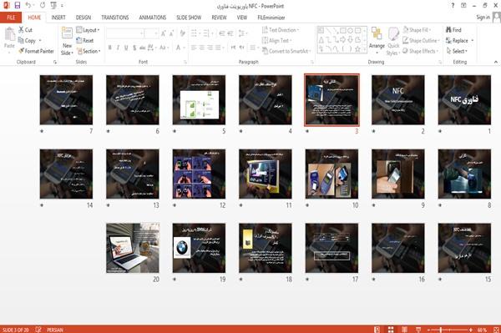Click Sign in link
The image size is (501, 333).
click(483, 18)
